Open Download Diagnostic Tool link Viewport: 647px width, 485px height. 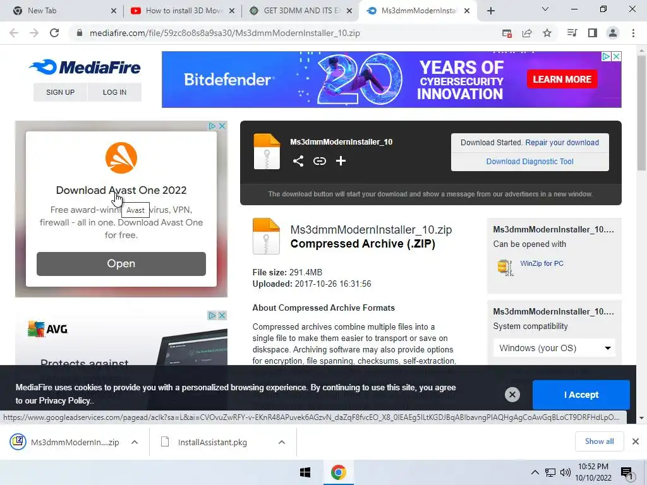[530, 161]
